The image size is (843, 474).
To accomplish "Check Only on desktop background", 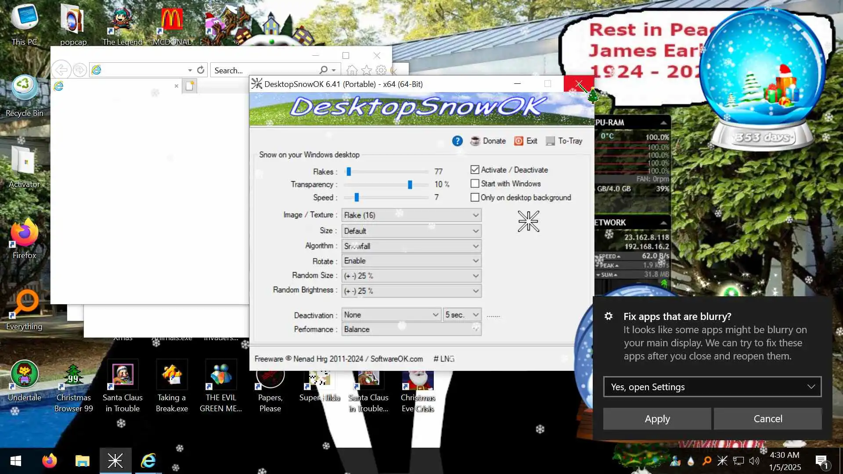I will click(x=475, y=197).
